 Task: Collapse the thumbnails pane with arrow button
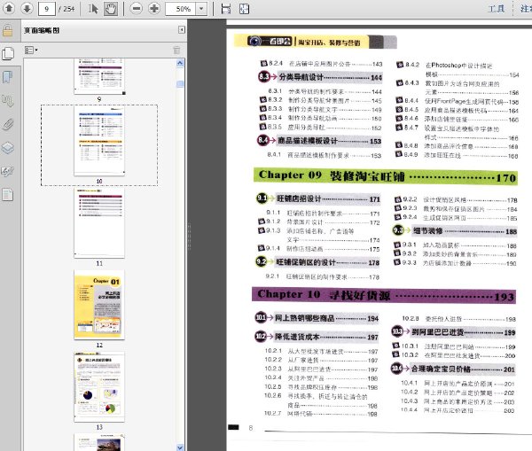point(182,30)
